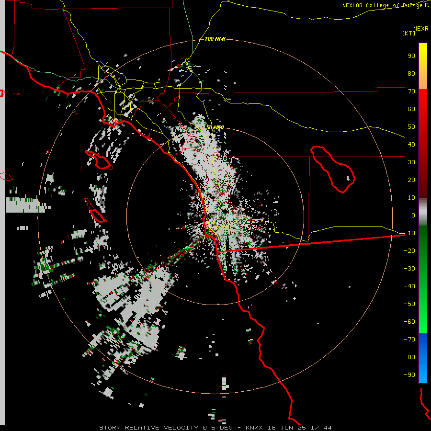Select the -50 value on velocity scale
This screenshot has width=431, height=431.
(x=409, y=304)
